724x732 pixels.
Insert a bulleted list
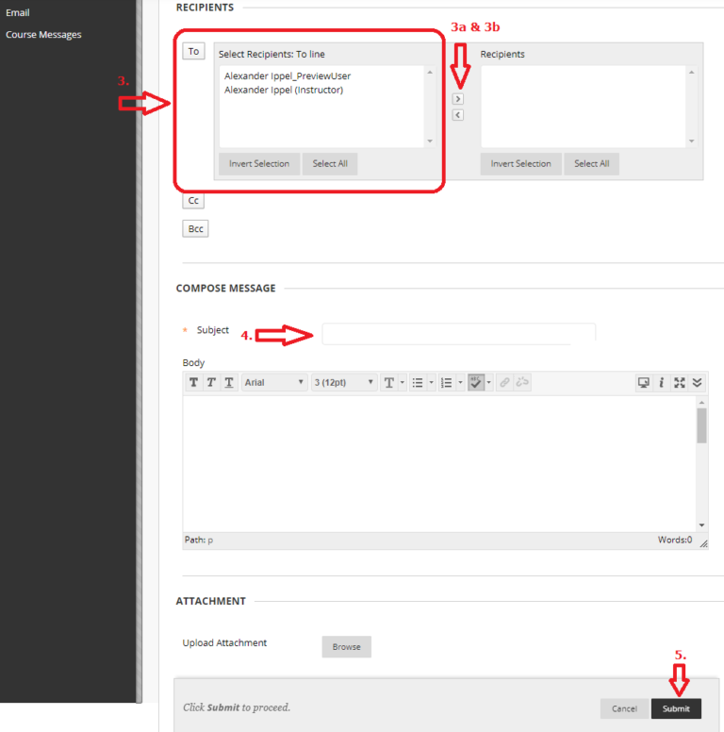pos(418,383)
